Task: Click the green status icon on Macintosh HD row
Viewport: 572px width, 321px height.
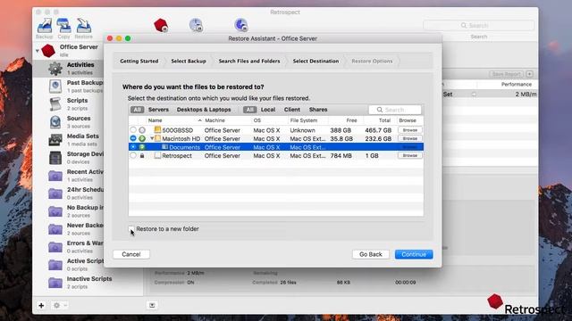Action: [x=142, y=138]
